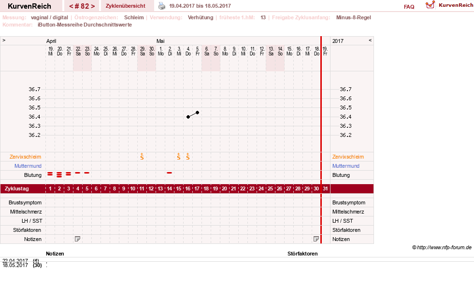Click the 36.2 label on right axis
Viewport: 474px width, 282px height.
coord(345,135)
